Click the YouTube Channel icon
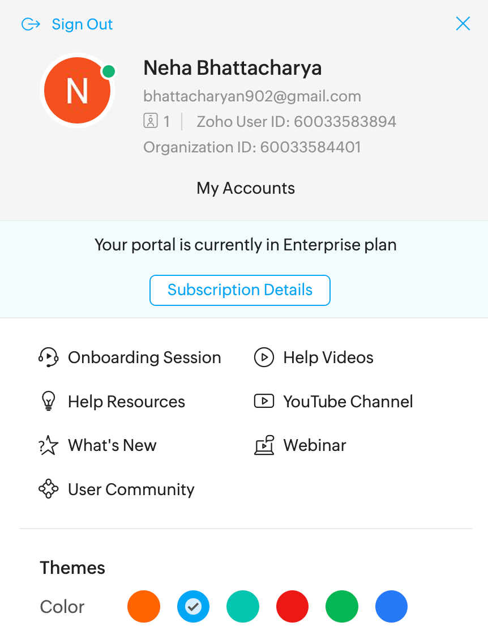This screenshot has width=488, height=626. click(x=264, y=402)
